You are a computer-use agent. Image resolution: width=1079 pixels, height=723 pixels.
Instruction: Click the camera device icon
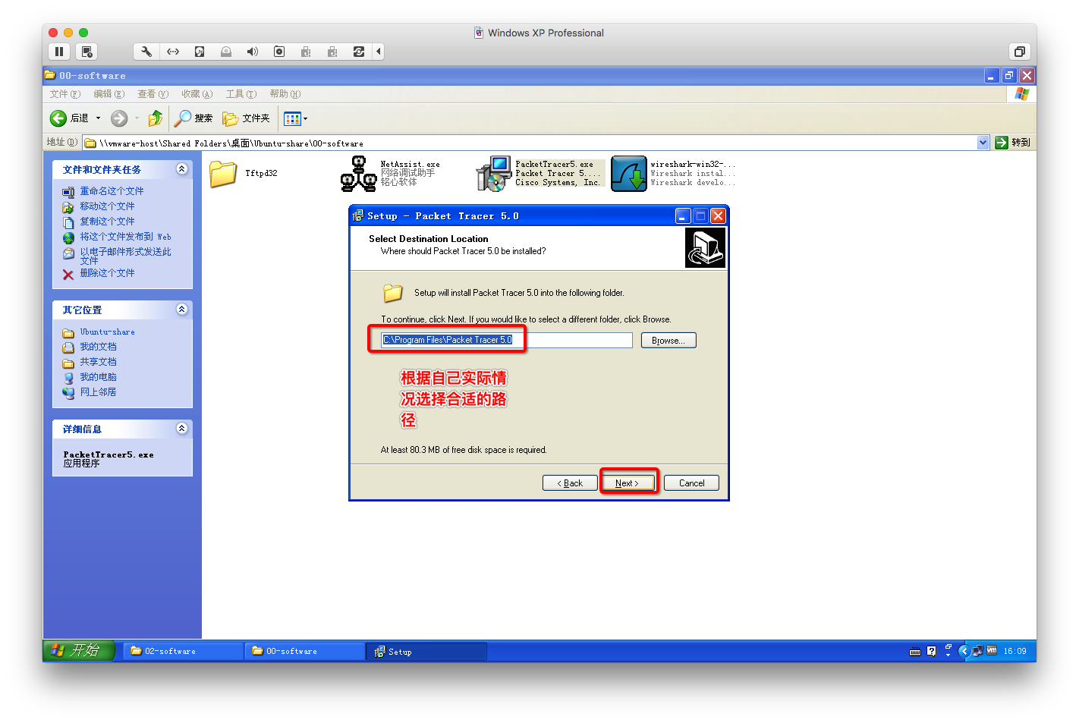pos(279,52)
